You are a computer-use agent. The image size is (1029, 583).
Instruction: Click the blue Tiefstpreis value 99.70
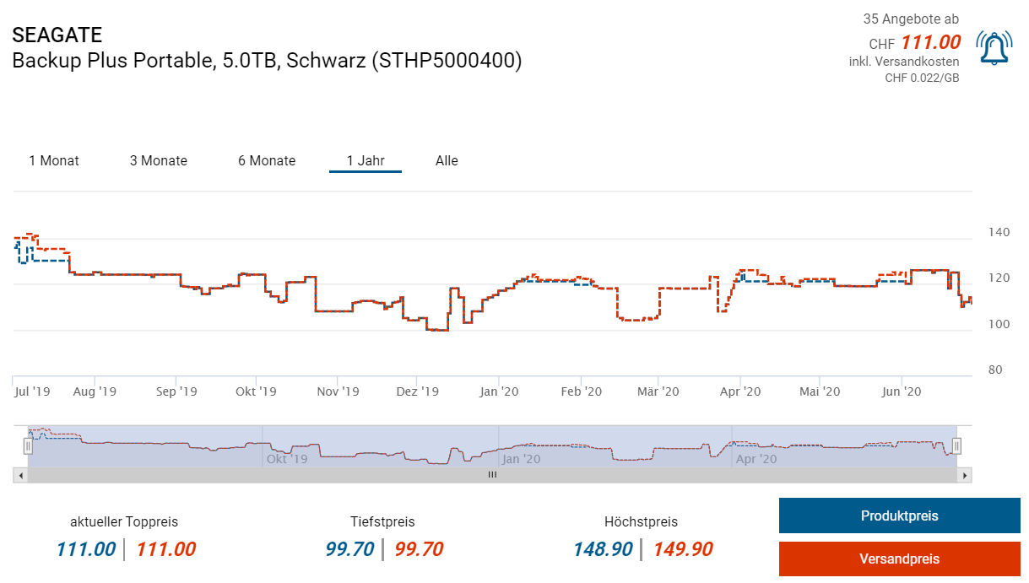pos(349,549)
